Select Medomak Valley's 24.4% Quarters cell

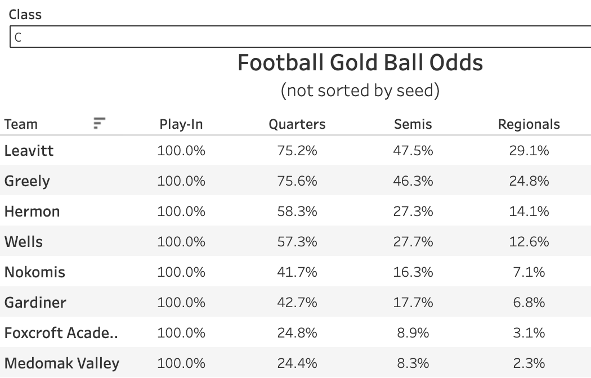pyautogui.click(x=297, y=363)
